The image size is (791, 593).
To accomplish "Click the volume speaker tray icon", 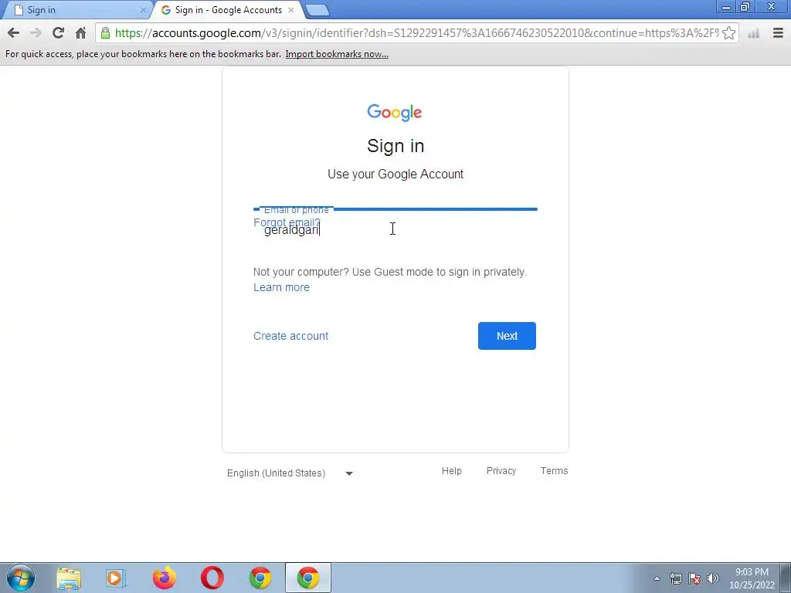I will (x=712, y=578).
